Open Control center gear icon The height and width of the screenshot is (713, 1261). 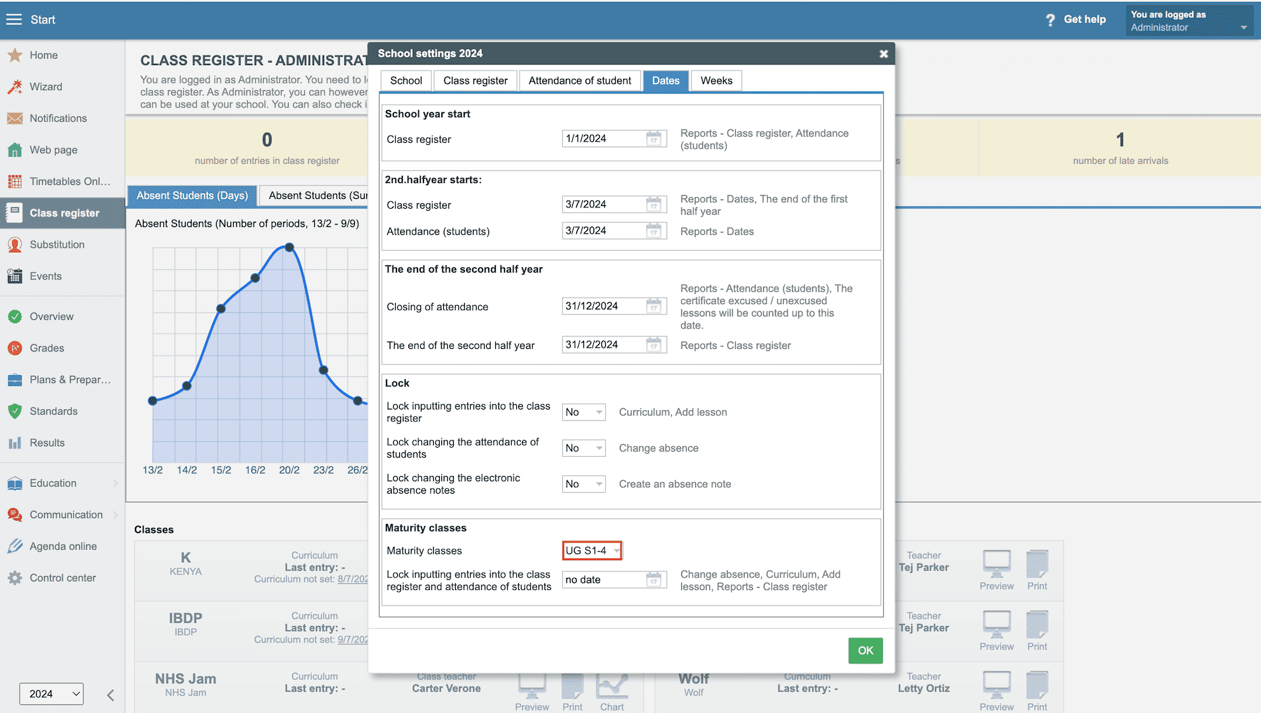14,578
